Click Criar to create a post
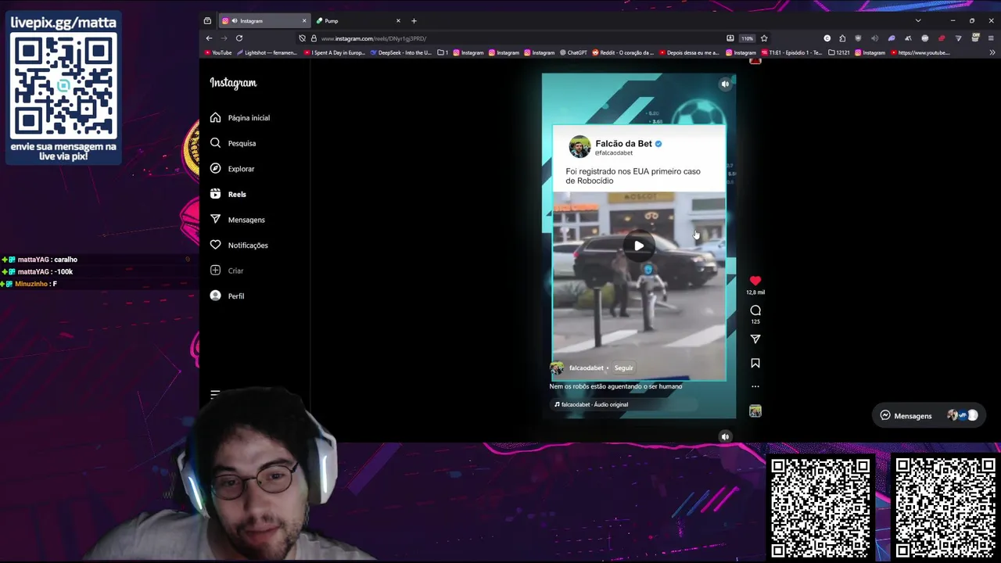 [x=227, y=271]
